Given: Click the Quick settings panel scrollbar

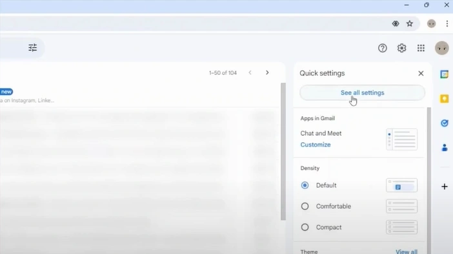Looking at the screenshot, I should [429, 180].
